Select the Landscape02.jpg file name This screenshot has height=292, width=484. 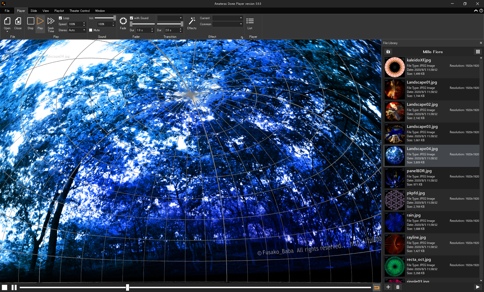pyautogui.click(x=422, y=104)
